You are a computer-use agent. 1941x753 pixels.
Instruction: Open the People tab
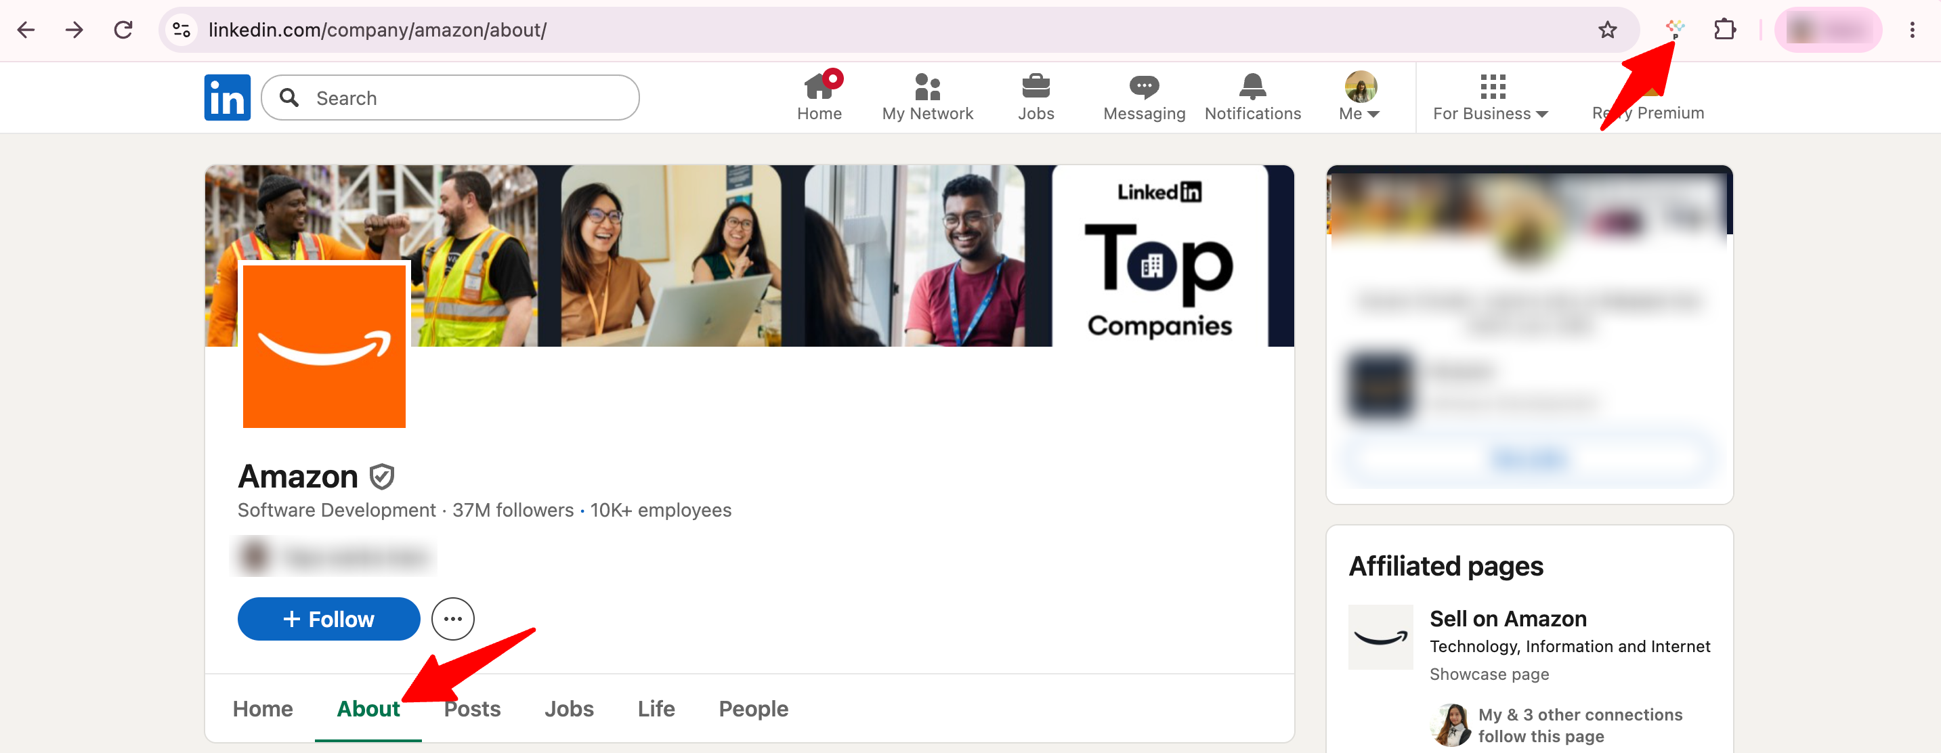click(x=752, y=708)
